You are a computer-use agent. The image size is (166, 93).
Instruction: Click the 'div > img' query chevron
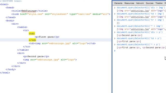coord(115,8)
